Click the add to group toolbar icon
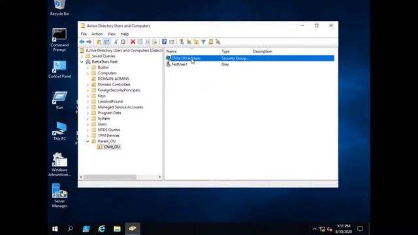Screen dimensions: 418x235 point(218,42)
